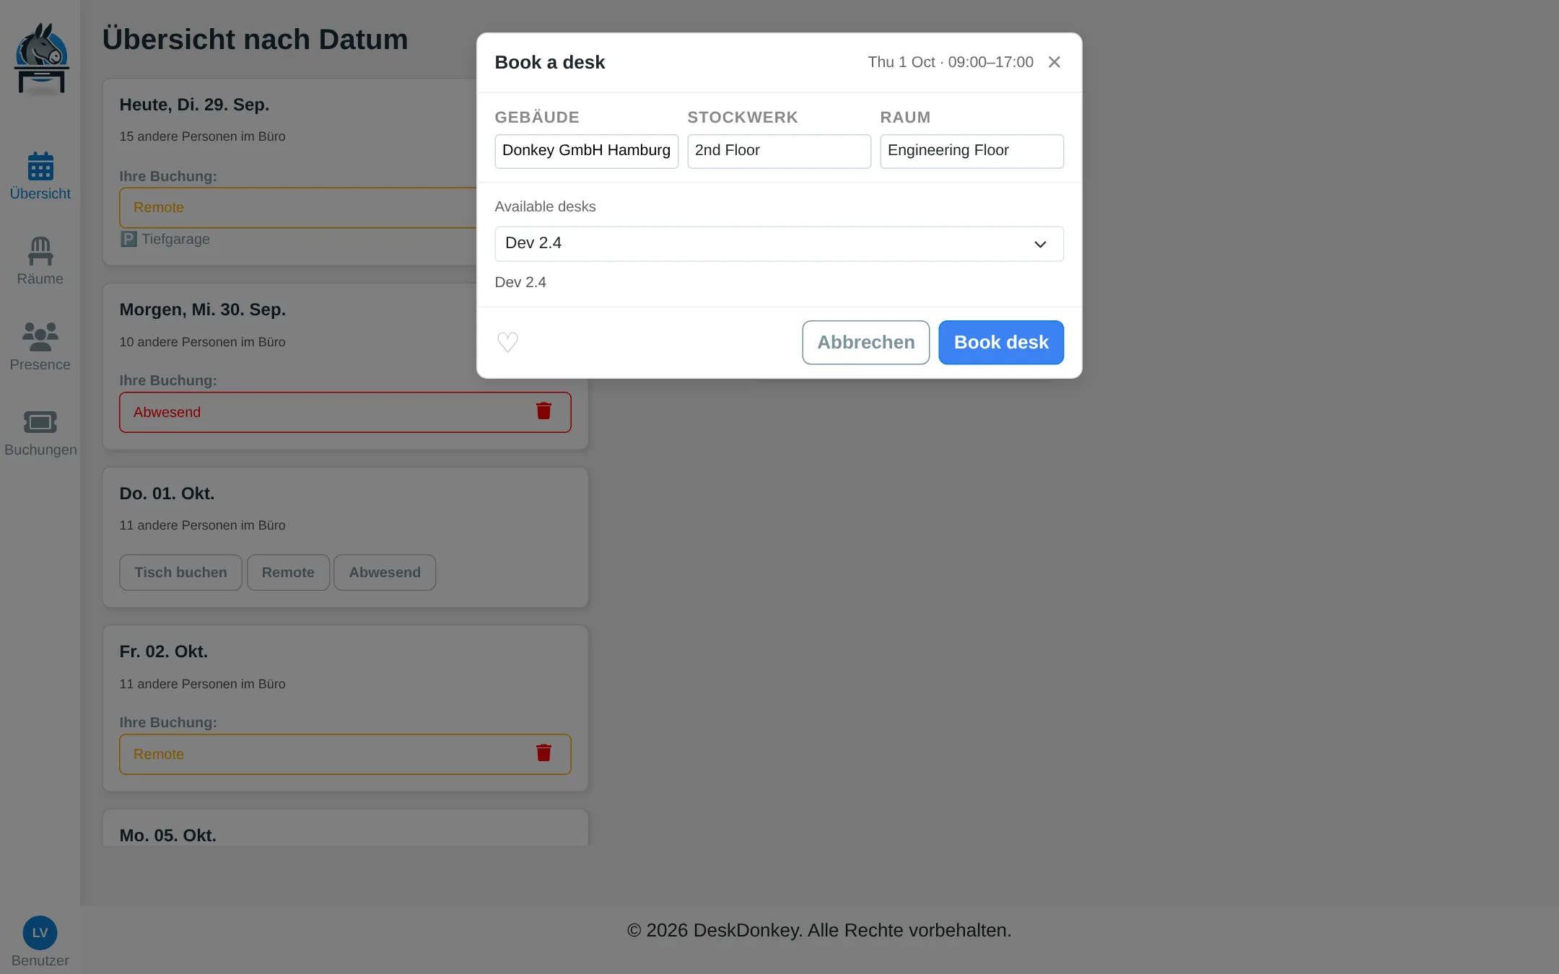Open the Übersicht calendar icon in sidebar
This screenshot has height=974, width=1559.
pos(40,166)
